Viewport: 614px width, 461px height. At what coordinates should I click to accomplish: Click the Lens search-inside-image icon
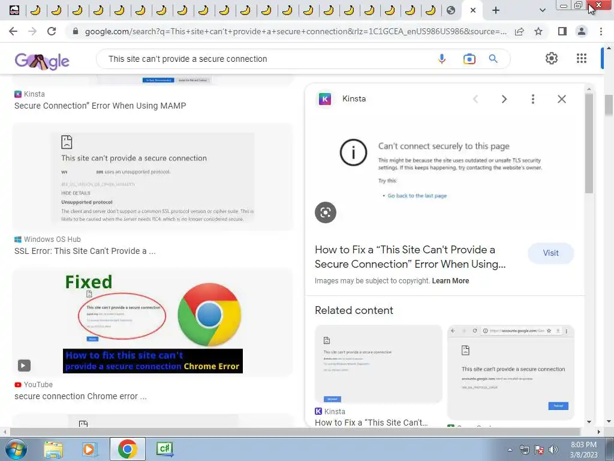326,212
